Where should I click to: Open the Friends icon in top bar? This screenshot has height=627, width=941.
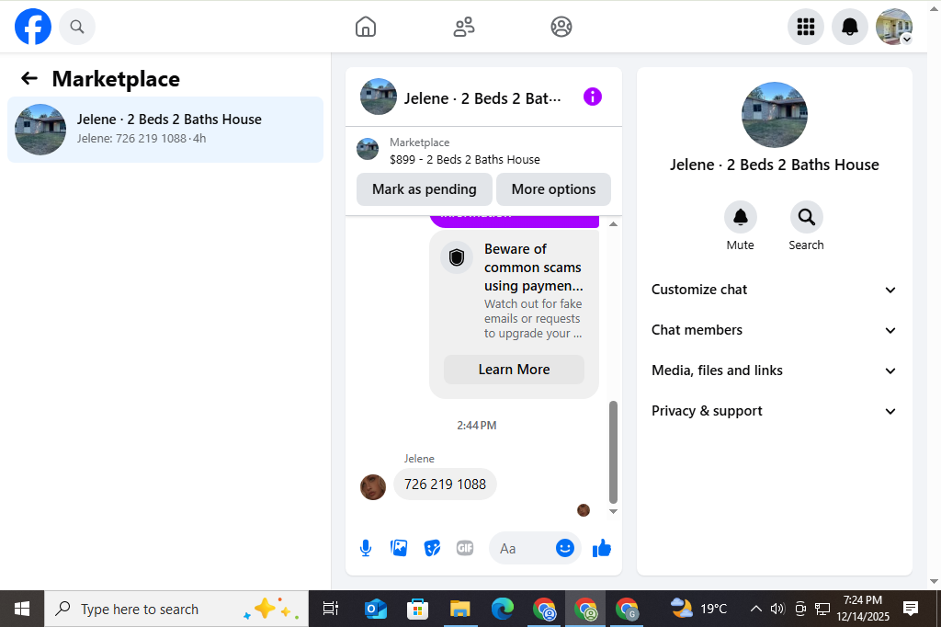463,27
